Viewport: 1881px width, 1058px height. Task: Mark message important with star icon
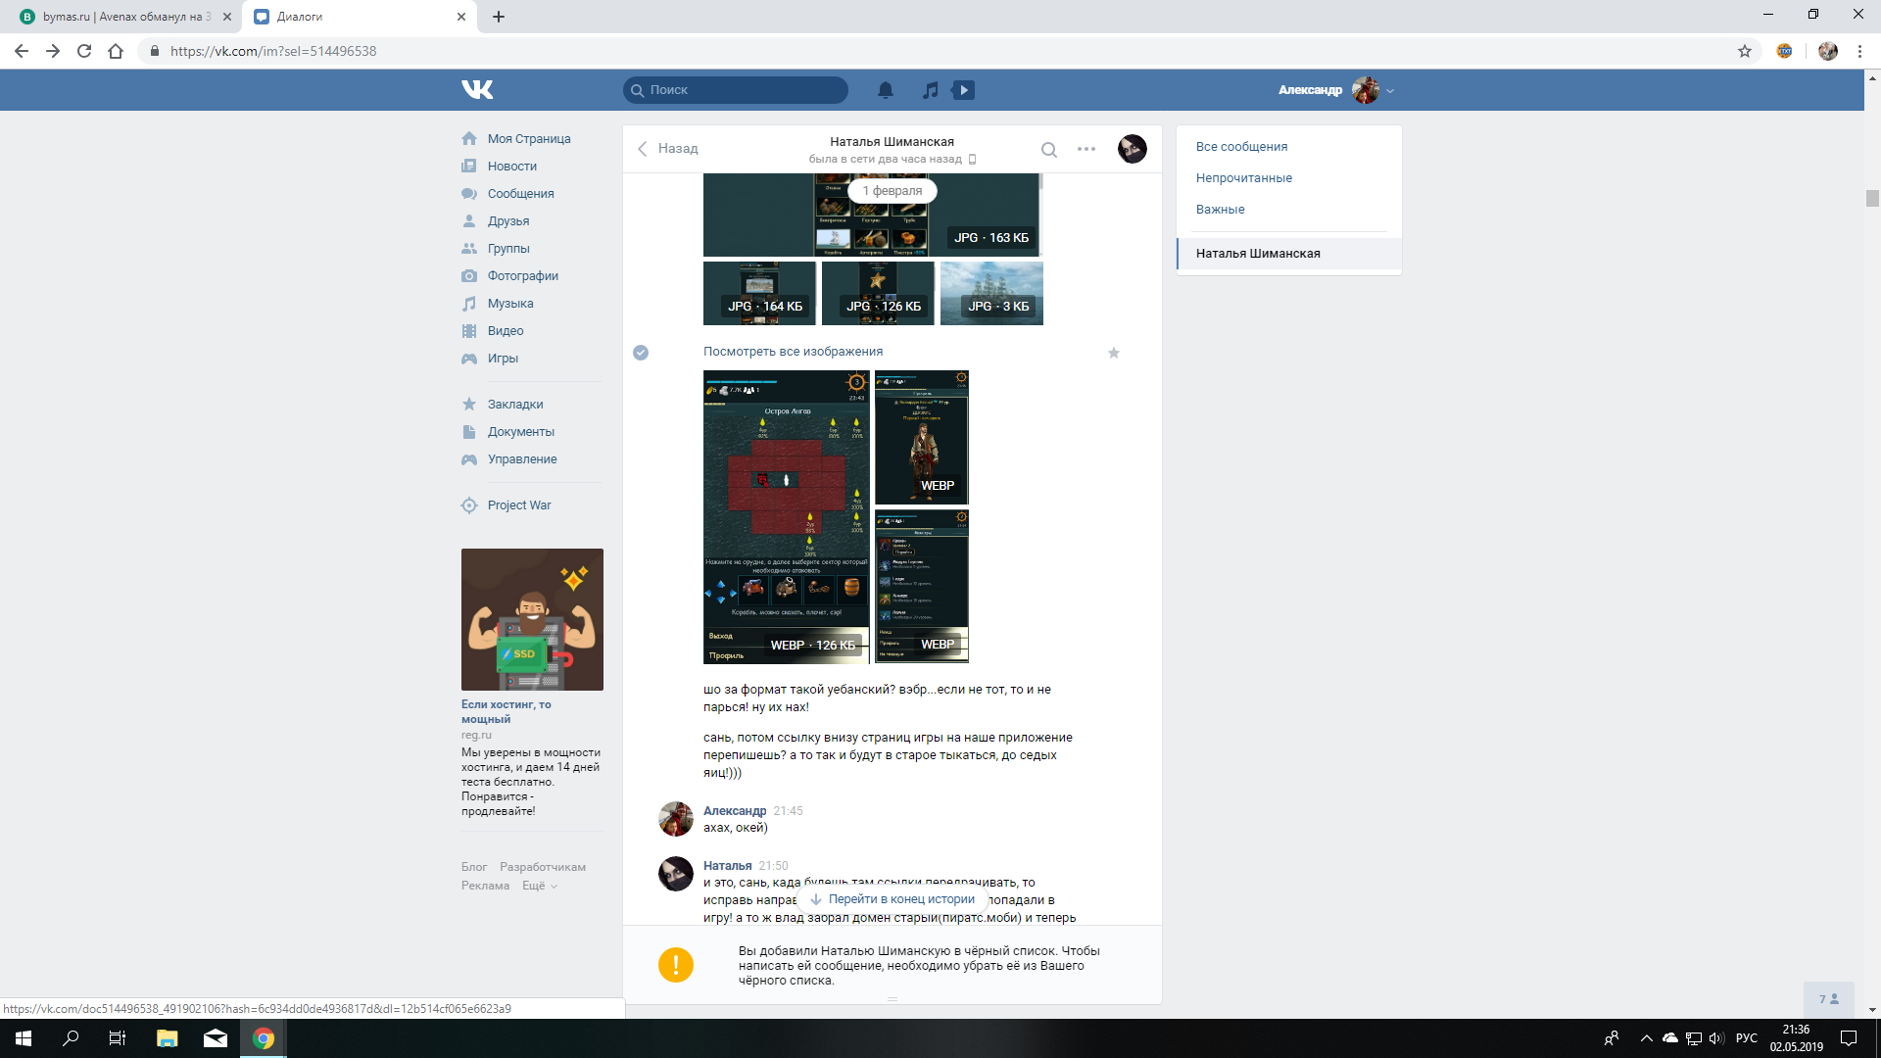point(1114,353)
